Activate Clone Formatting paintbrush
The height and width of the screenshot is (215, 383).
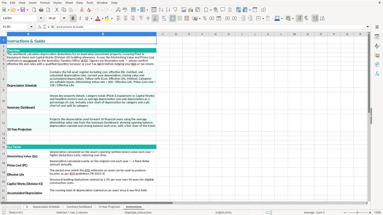click(x=82, y=10)
